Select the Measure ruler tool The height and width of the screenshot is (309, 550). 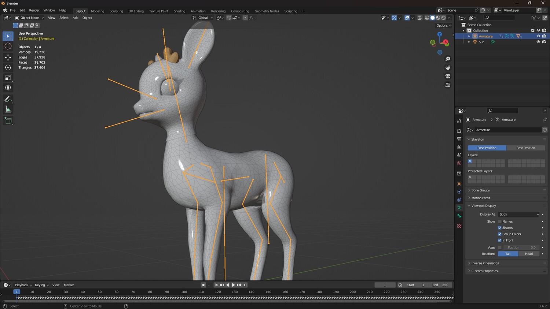click(x=8, y=109)
